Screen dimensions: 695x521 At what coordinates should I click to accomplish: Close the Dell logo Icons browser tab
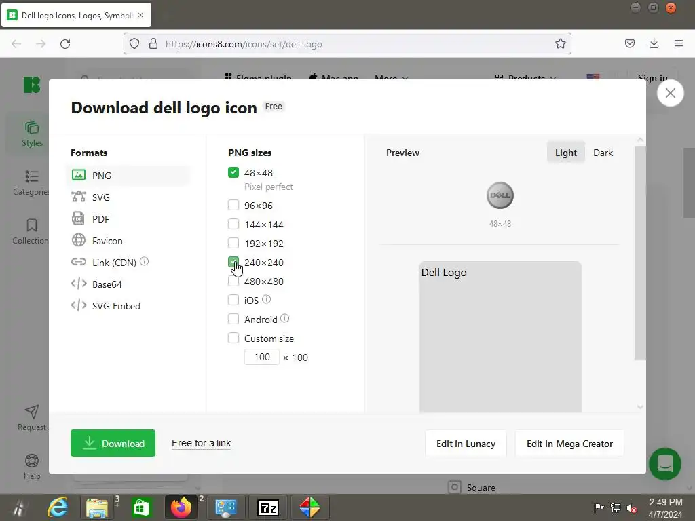(x=140, y=15)
